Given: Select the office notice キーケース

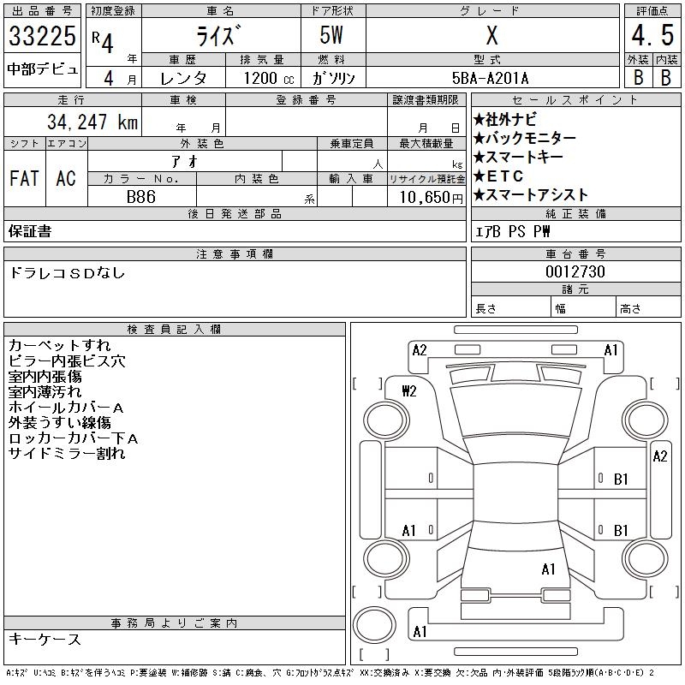Looking at the screenshot, I should [x=45, y=640].
